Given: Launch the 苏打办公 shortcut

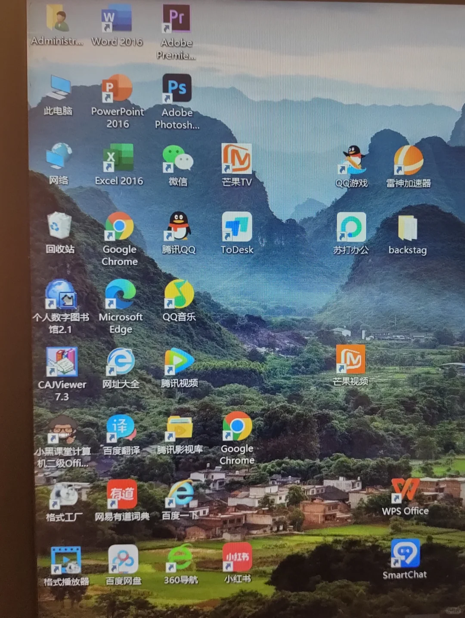Looking at the screenshot, I should [x=351, y=227].
